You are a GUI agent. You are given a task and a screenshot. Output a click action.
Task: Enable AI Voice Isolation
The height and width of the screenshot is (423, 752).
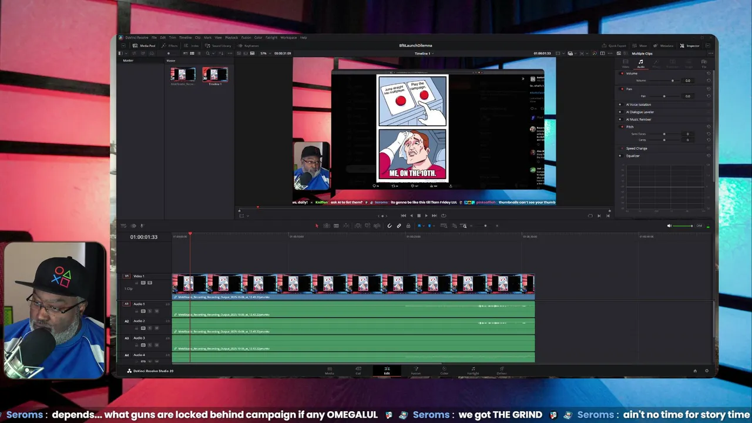620,105
